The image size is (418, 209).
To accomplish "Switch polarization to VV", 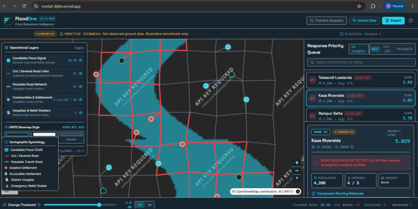I will click(x=140, y=205).
